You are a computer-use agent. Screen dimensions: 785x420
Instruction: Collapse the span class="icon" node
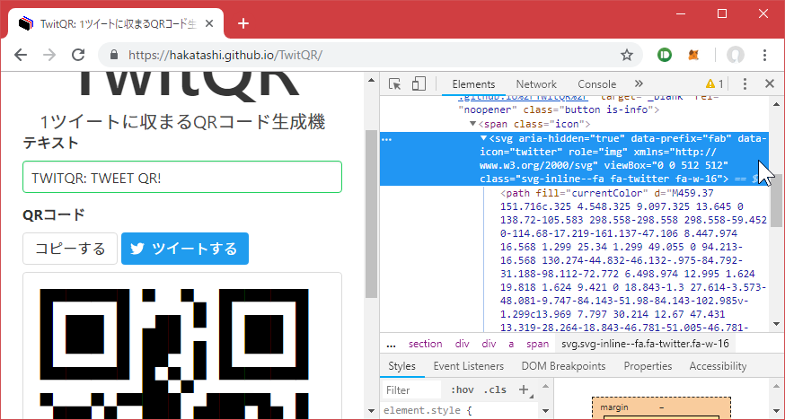(472, 124)
